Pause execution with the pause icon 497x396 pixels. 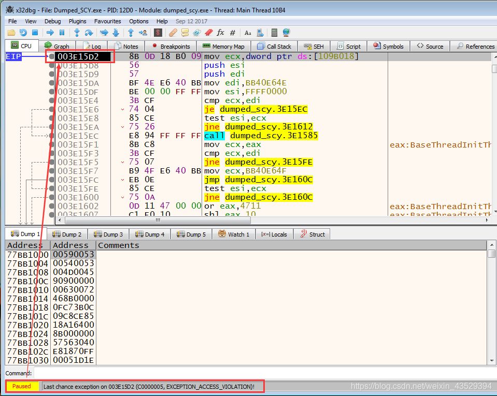coord(62,33)
